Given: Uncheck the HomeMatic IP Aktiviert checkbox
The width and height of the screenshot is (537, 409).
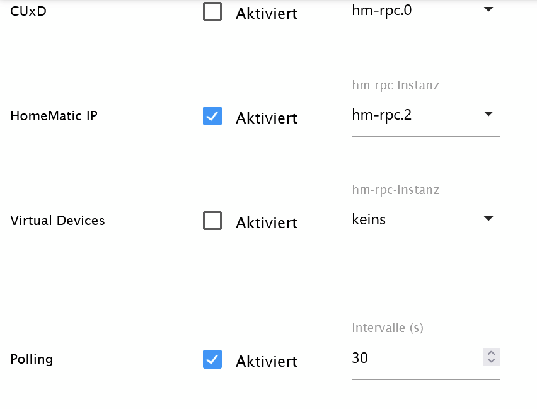Looking at the screenshot, I should [x=212, y=116].
